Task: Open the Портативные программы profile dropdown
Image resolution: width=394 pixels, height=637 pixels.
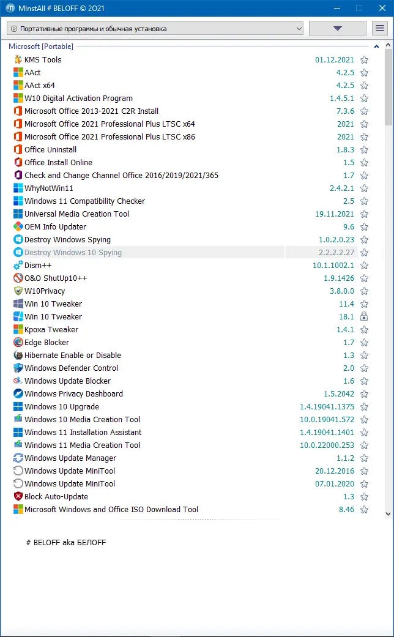Action: [x=155, y=28]
